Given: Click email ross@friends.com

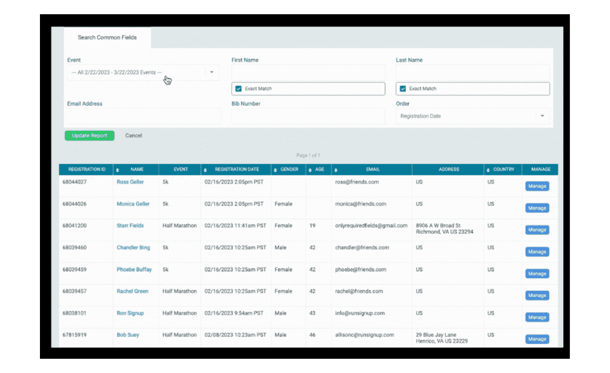Looking at the screenshot, I should [x=357, y=182].
